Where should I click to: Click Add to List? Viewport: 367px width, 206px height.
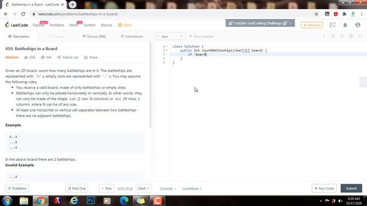pos(68,57)
